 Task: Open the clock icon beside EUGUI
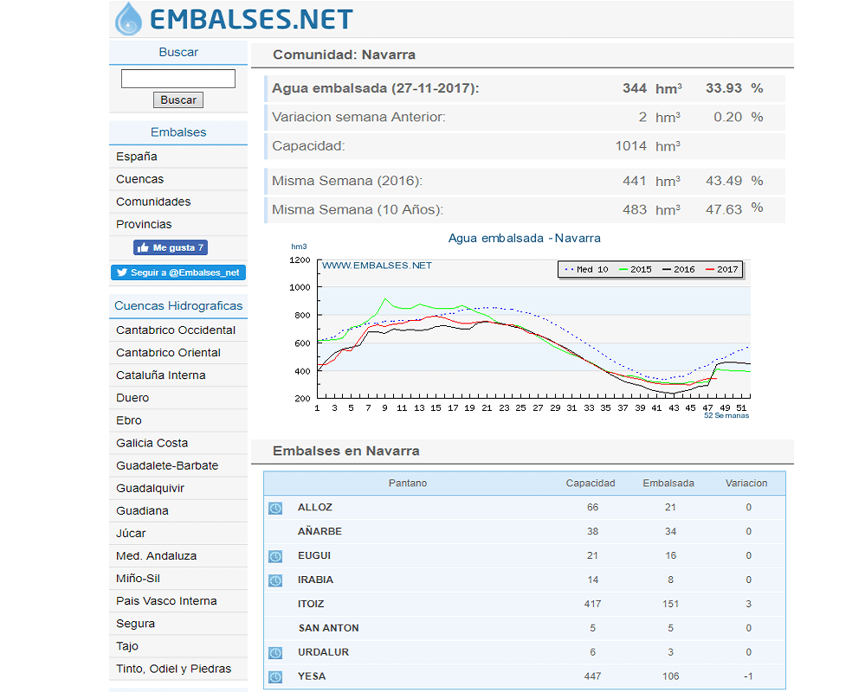(274, 556)
